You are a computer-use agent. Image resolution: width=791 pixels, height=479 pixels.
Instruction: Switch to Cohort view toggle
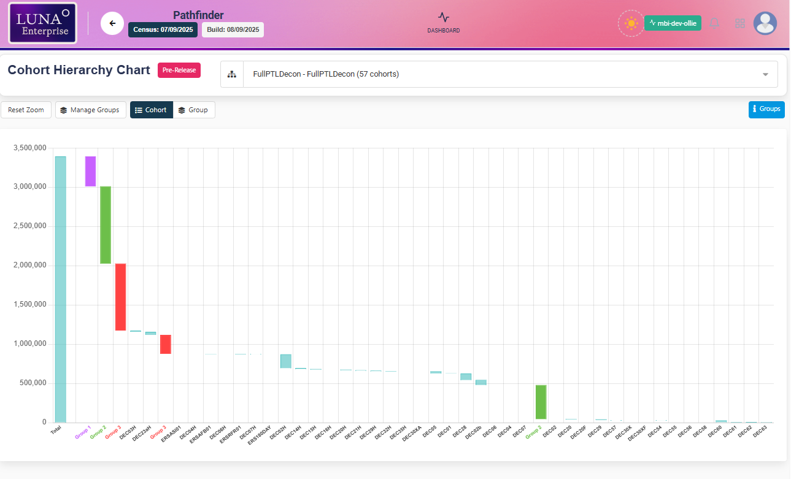(151, 110)
